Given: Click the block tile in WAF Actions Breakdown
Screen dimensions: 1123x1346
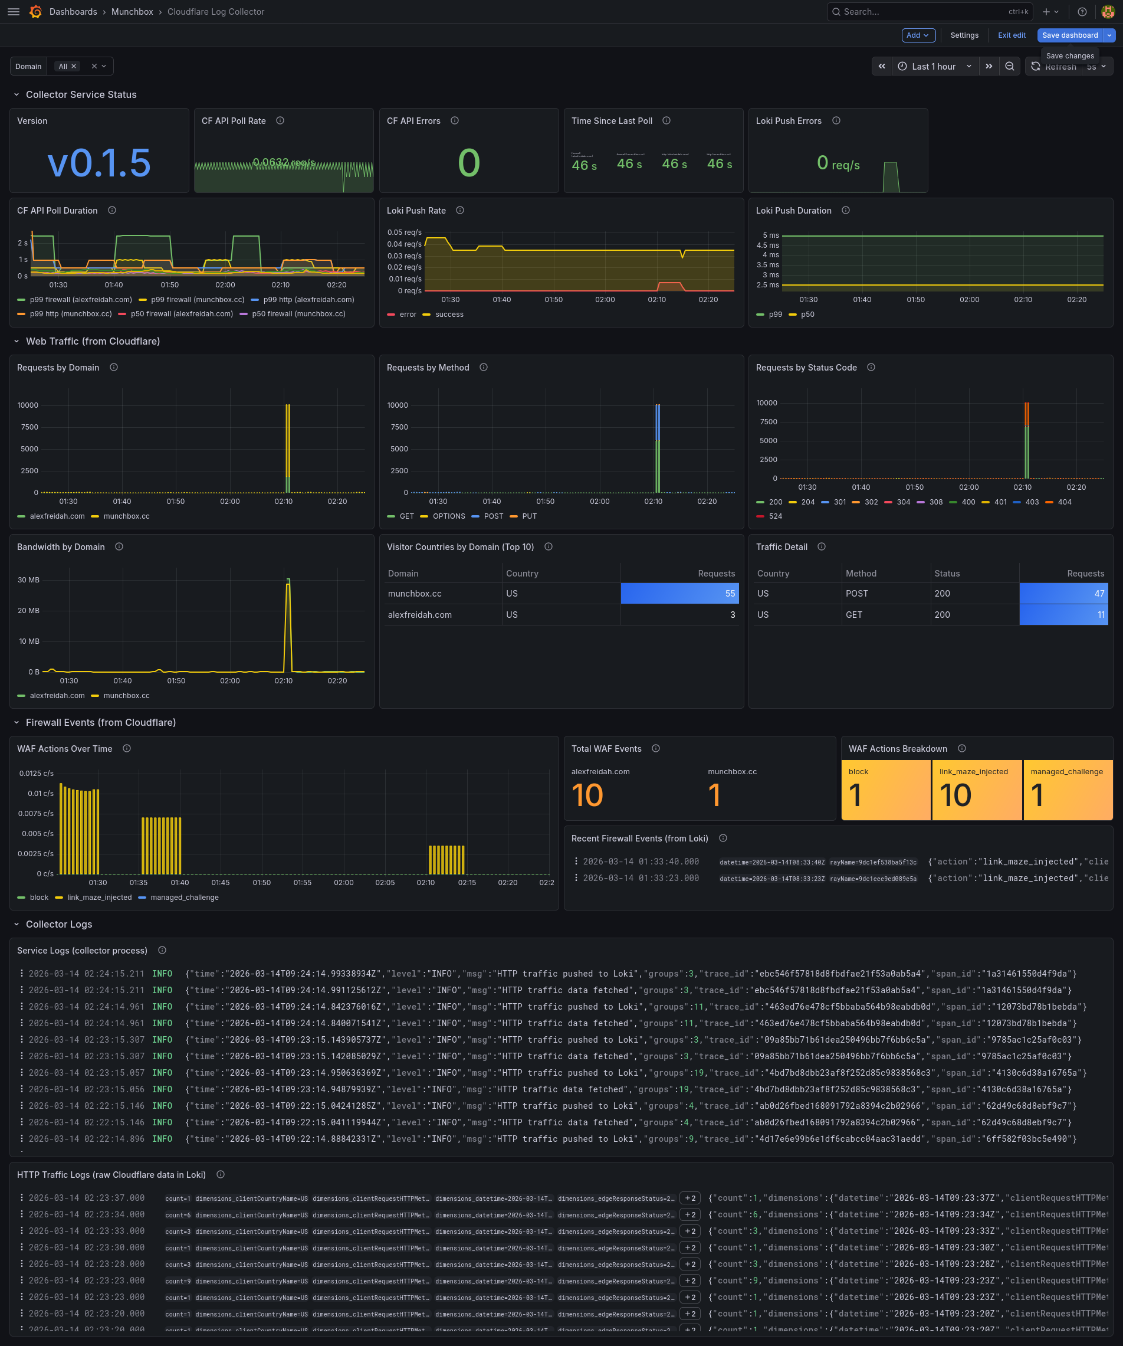Looking at the screenshot, I should pos(886,790).
